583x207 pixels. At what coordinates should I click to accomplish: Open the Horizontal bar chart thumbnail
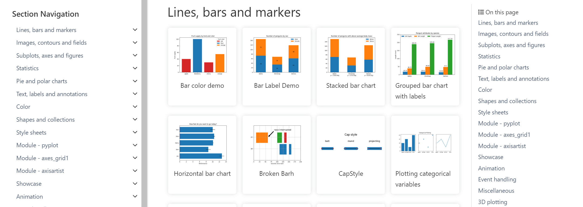202,144
